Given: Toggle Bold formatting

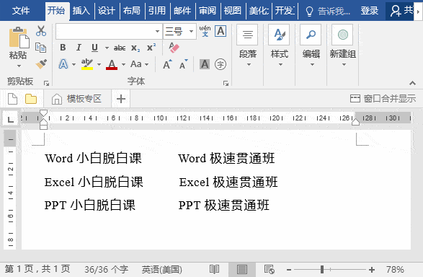Looking at the screenshot, I should (x=63, y=48).
